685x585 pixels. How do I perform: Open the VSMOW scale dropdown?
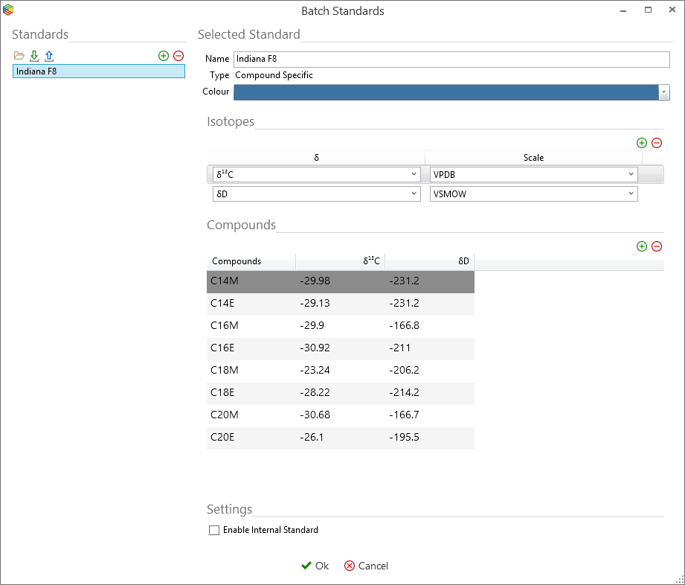point(631,194)
